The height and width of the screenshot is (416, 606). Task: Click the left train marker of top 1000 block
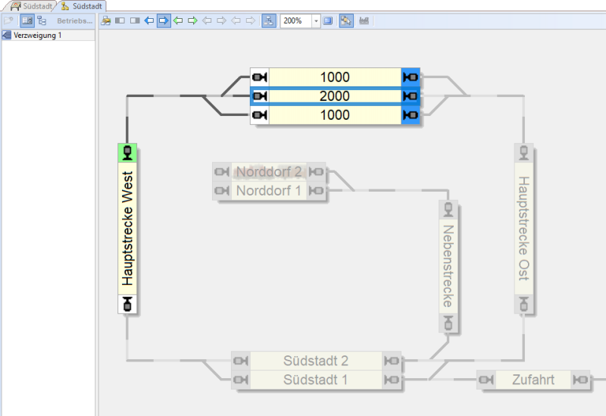point(260,77)
